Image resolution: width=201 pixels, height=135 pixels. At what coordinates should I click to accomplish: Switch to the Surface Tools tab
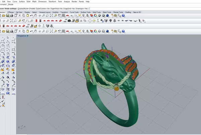click(85, 12)
